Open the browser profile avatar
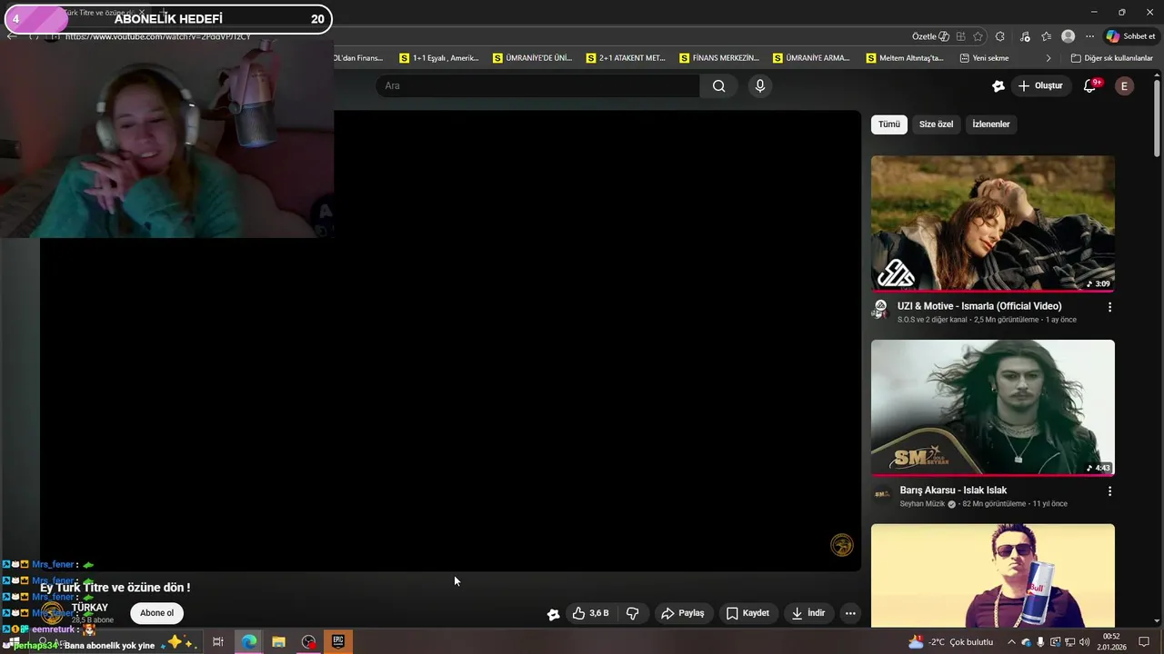The image size is (1164, 654). (x=1069, y=36)
